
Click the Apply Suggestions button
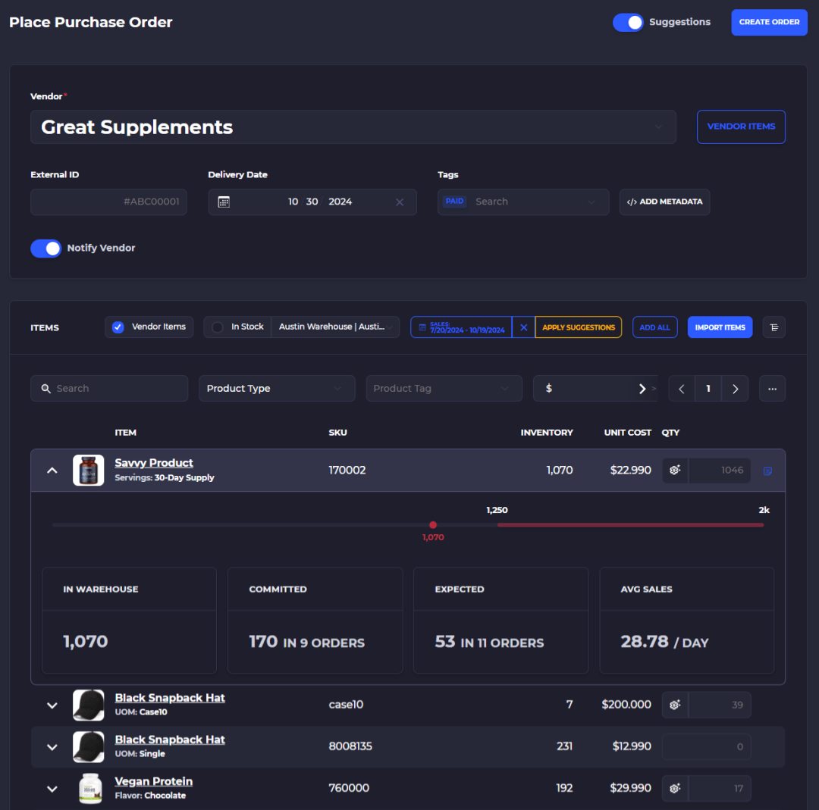[x=578, y=327]
